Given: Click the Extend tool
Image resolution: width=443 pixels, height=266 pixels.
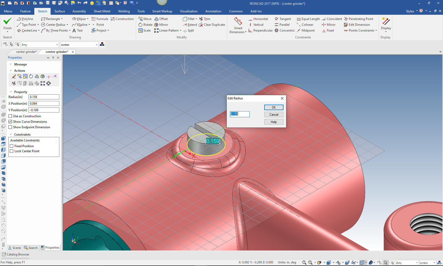Looking at the screenshot, I should 190,25.
